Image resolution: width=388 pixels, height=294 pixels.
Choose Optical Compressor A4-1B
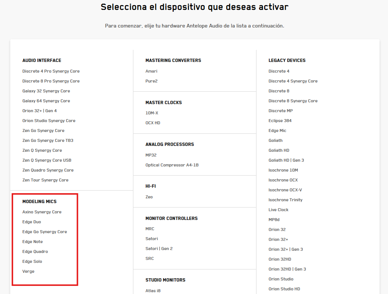tap(172, 165)
